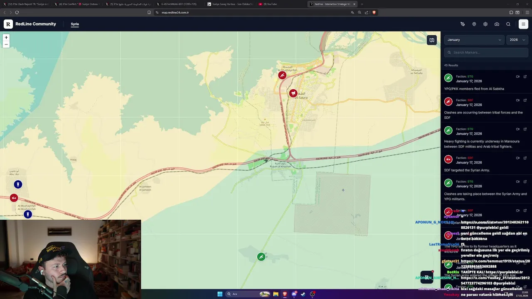Click 'YPG/PKK members fled from Al Sabkha' text
This screenshot has height=299, width=532.
[x=474, y=89]
